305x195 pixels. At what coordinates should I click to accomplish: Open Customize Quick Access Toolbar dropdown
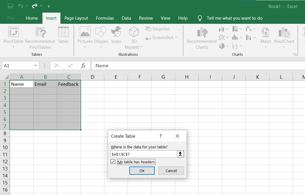point(49,6)
